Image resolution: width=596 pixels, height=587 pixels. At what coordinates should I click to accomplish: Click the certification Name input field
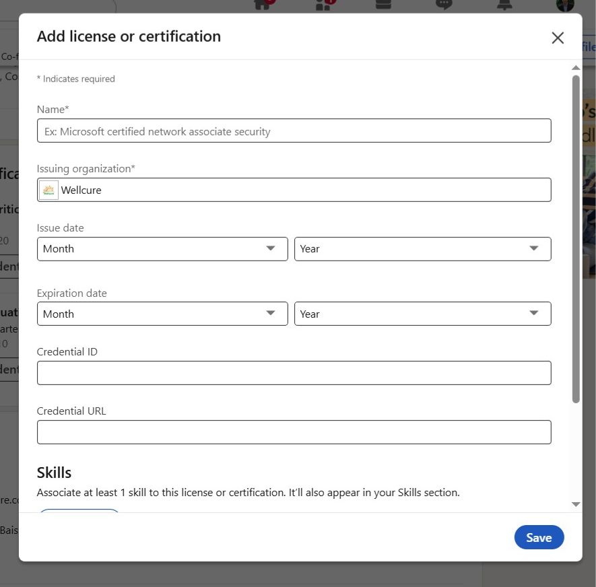294,131
